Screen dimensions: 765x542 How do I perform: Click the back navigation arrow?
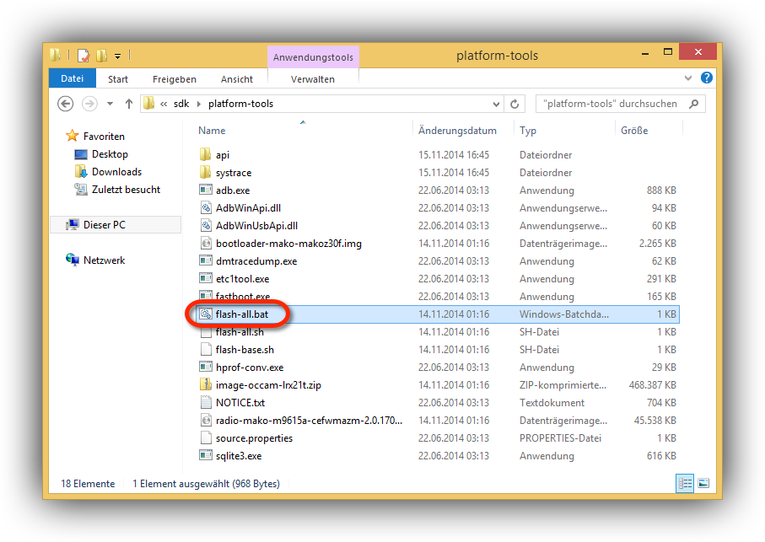click(66, 104)
